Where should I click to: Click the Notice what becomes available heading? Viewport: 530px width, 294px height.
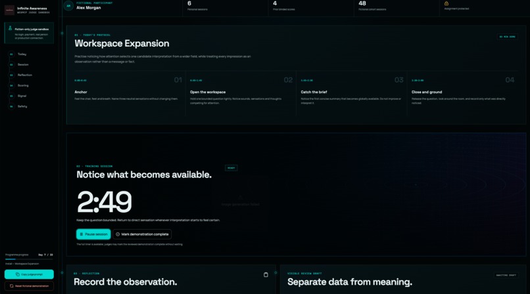[144, 175]
